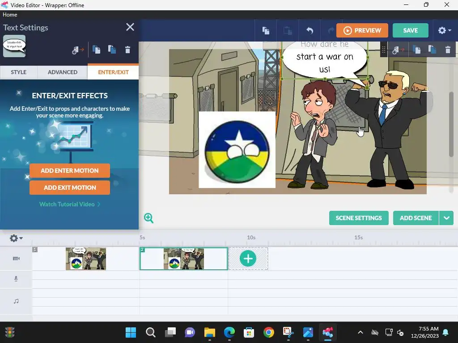The image size is (458, 343).
Task: Click the microphone voice track icon
Action: point(16,279)
